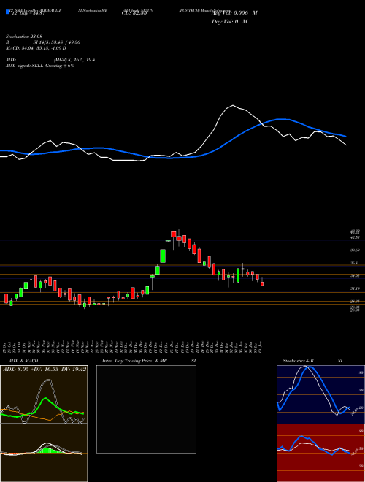
Task: Click the Day Vol: 0 M text
Action: [230, 21]
